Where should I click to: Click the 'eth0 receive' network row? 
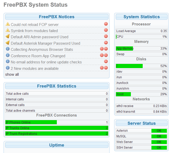coord(142,106)
